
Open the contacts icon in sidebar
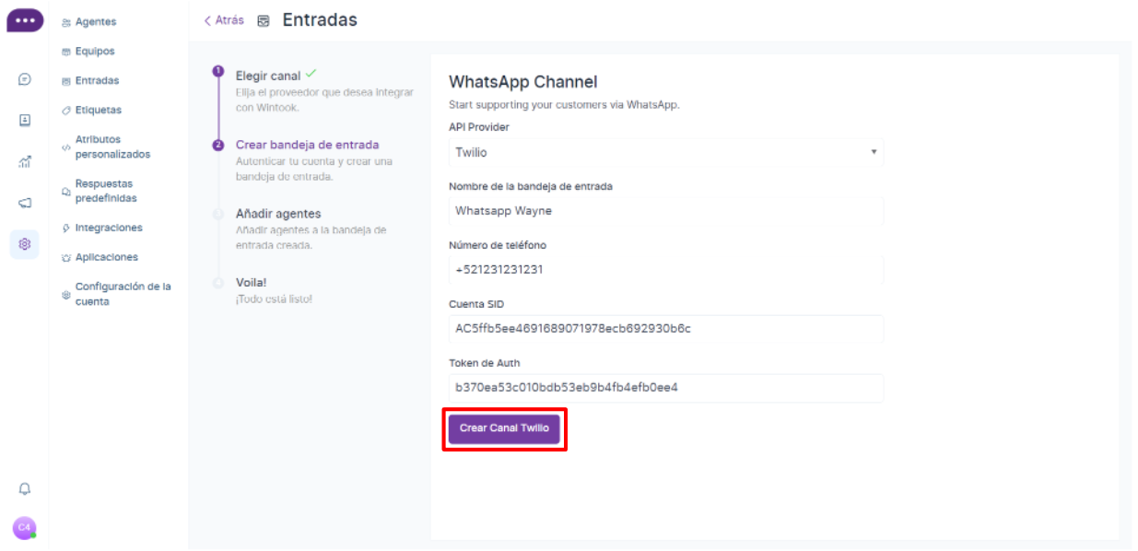coord(25,121)
